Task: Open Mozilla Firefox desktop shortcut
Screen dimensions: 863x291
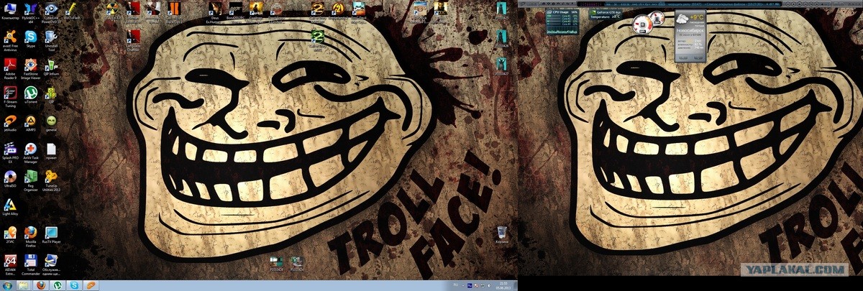Action: pos(31,236)
